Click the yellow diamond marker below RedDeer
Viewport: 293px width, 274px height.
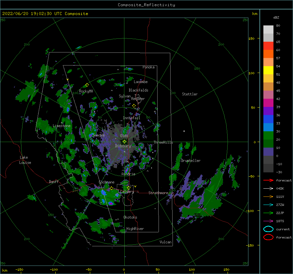pos(134,106)
